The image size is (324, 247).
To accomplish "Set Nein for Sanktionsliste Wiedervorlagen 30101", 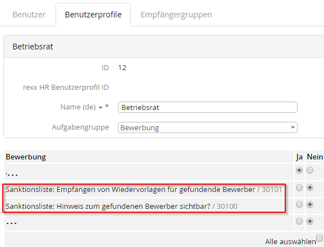I will pos(310,187).
